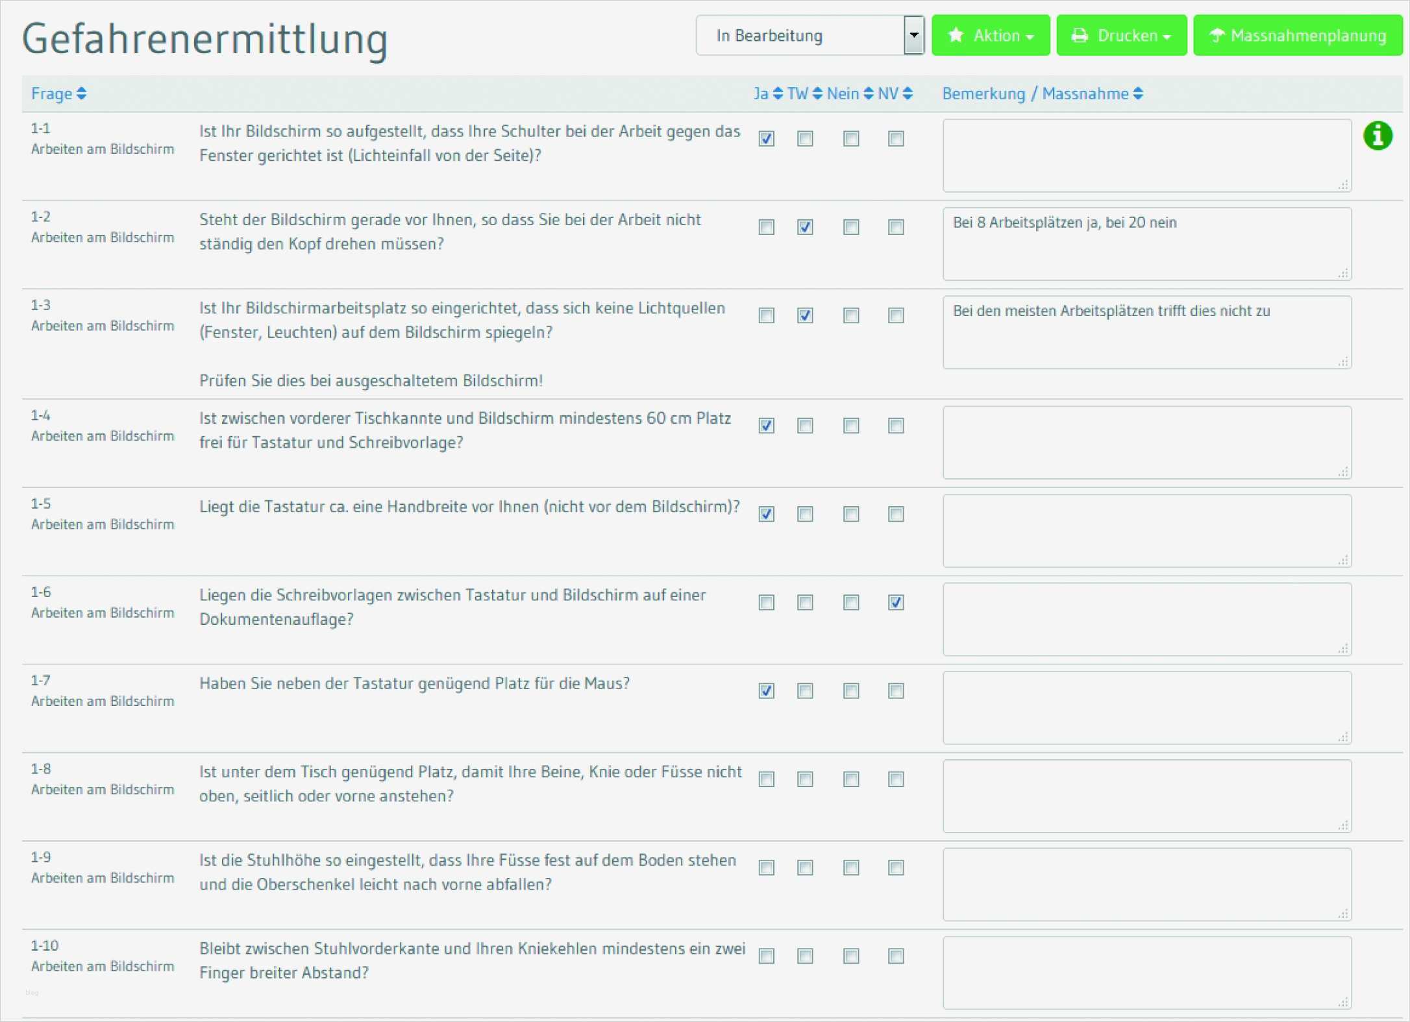Sort by the NV column arrows
The width and height of the screenshot is (1410, 1022).
coord(908,94)
